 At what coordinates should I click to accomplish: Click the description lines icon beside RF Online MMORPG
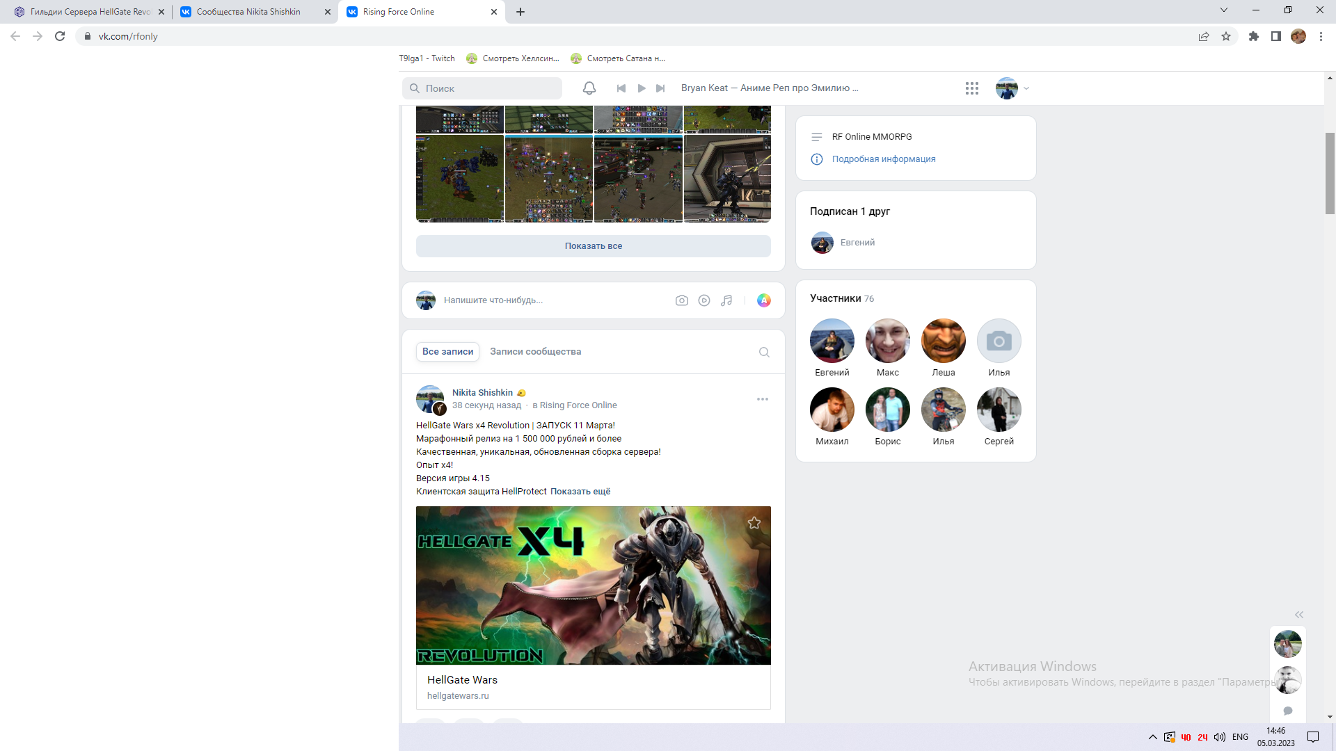(817, 137)
